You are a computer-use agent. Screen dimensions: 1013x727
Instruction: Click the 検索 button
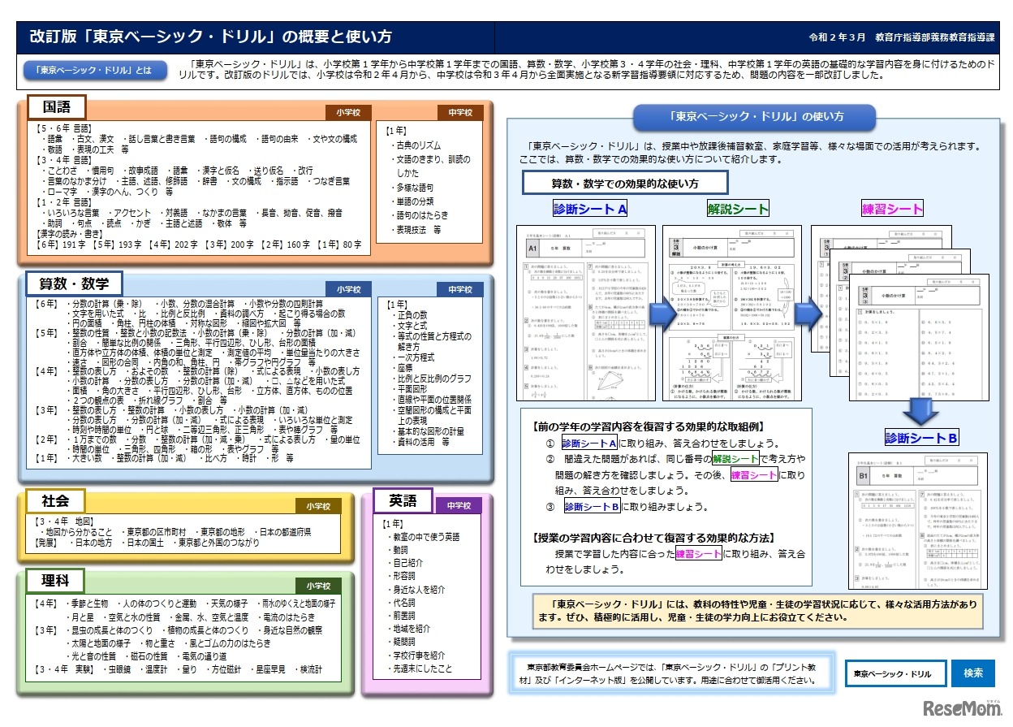pyautogui.click(x=973, y=673)
